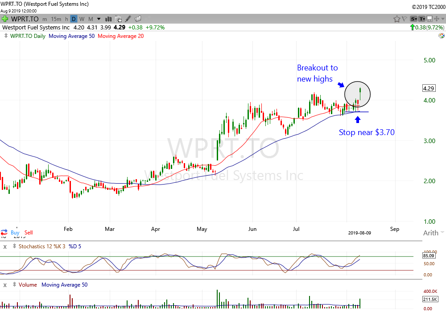Click the %D 5 label

point(75,246)
